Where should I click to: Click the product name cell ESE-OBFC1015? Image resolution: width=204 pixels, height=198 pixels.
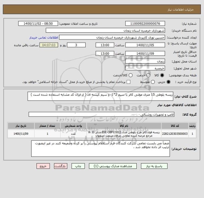124,134
